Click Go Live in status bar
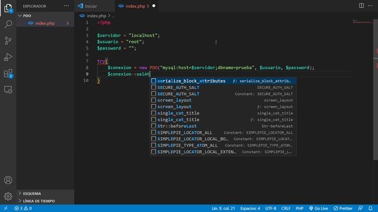Screen dimensions: 378x212 (318, 208)
